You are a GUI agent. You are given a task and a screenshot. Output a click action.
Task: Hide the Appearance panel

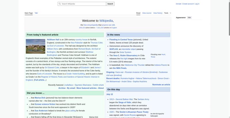(189, 17)
